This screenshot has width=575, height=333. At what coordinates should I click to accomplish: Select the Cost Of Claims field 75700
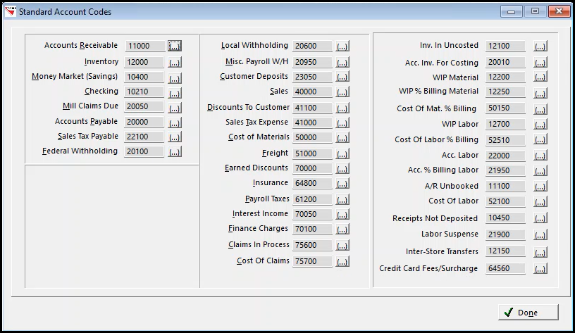312,261
